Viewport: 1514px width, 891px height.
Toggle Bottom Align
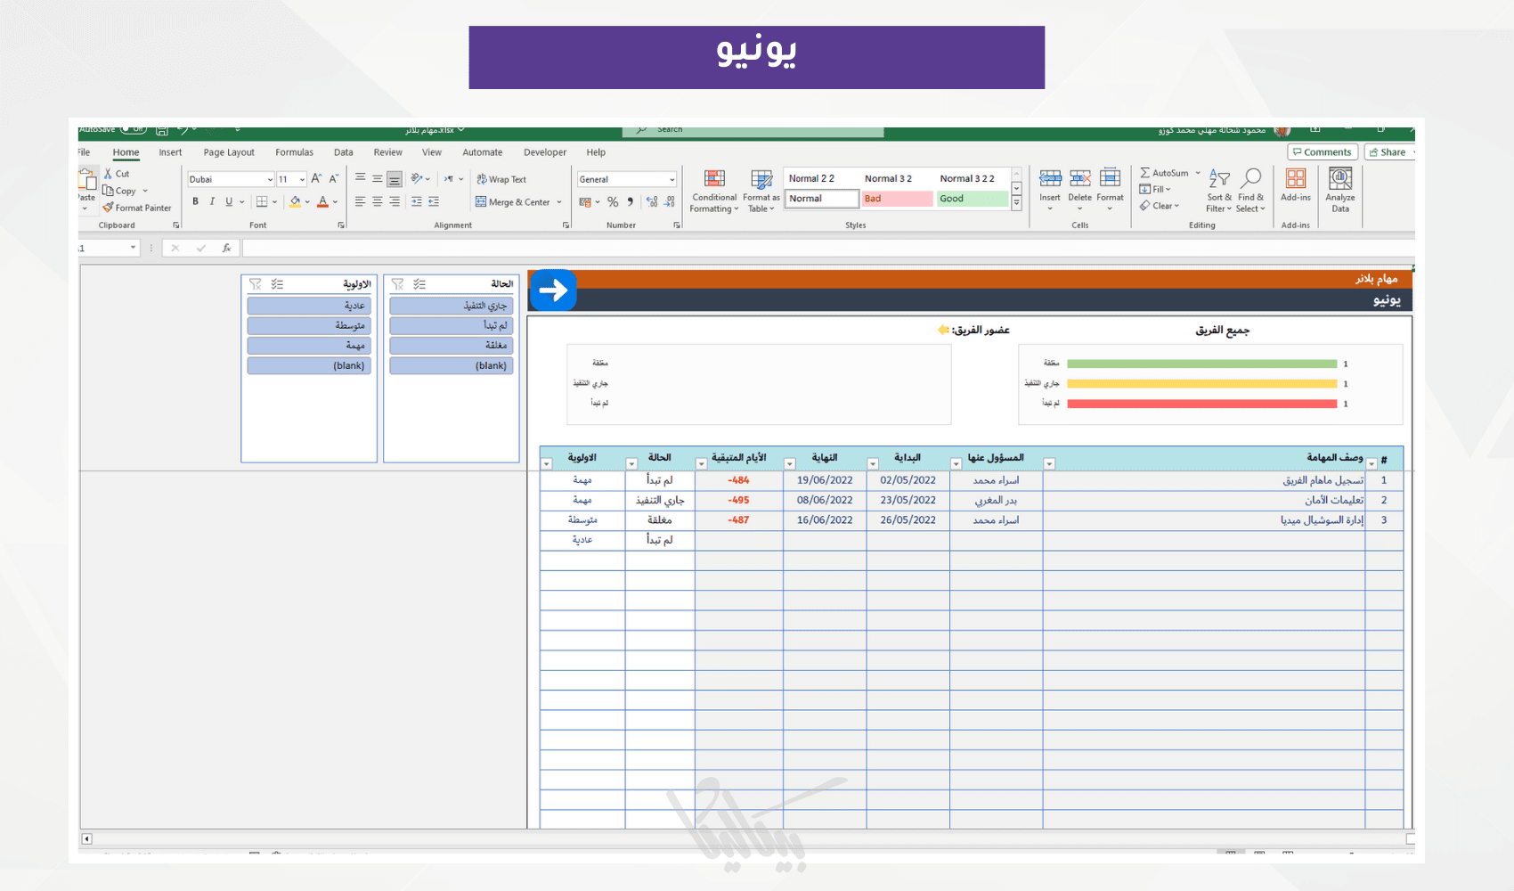[395, 178]
